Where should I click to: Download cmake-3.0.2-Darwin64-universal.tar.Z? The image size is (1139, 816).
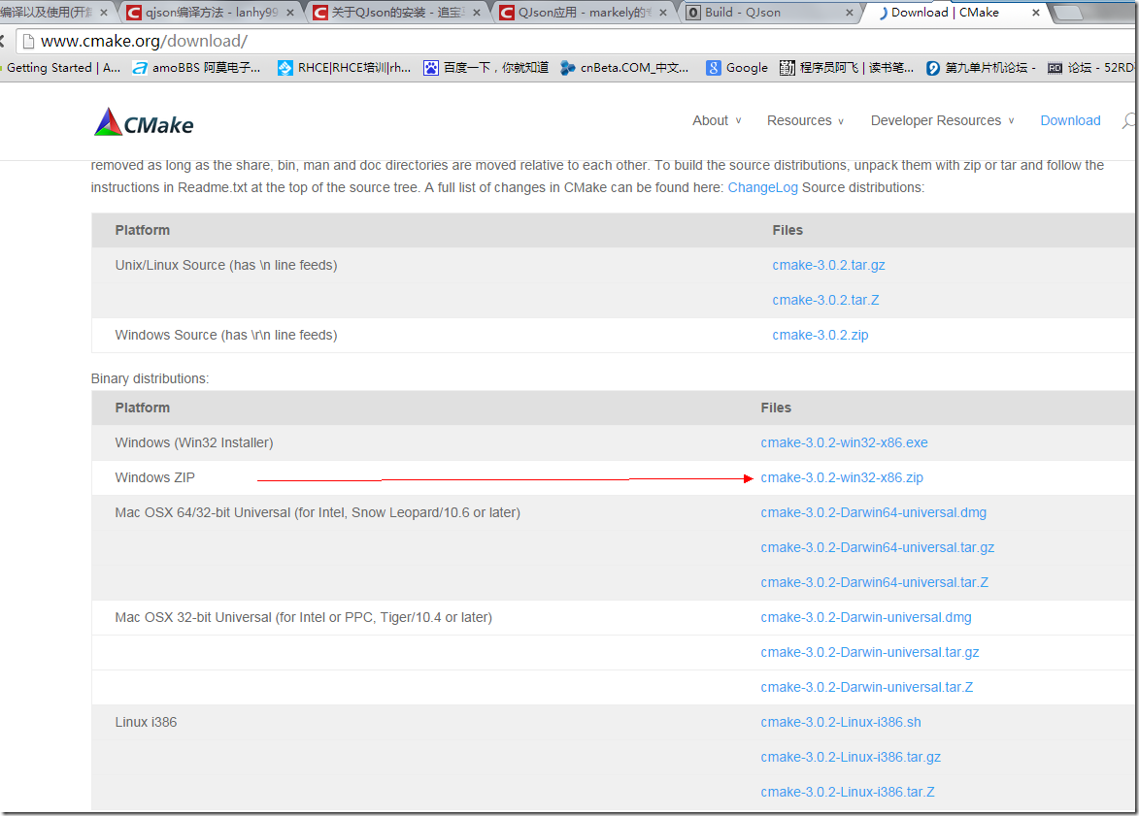click(874, 582)
